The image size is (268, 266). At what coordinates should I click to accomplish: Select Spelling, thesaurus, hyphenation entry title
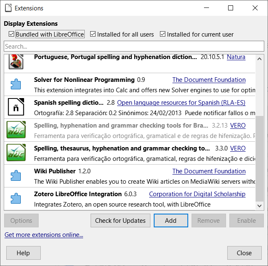(122, 148)
